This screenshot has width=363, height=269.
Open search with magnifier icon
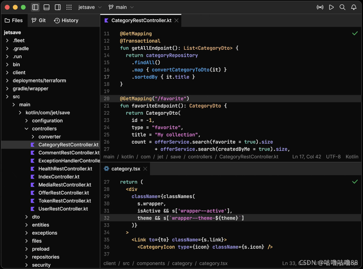coord(342,7)
